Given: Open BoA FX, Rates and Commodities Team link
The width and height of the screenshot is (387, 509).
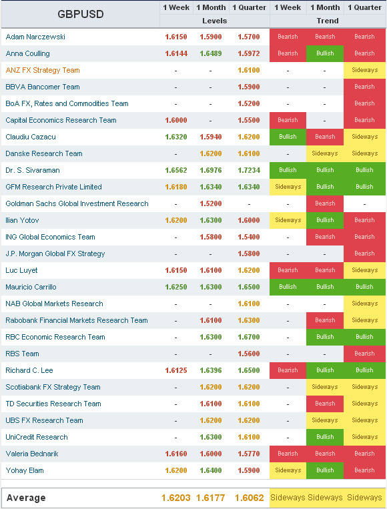Looking at the screenshot, I should point(67,103).
